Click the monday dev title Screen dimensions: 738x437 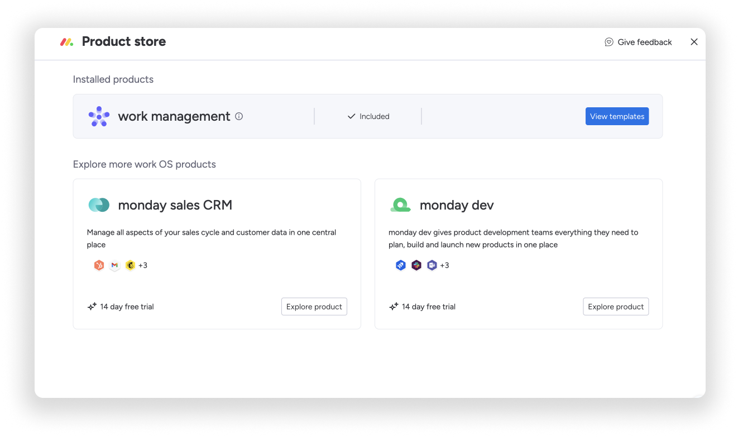pos(457,205)
